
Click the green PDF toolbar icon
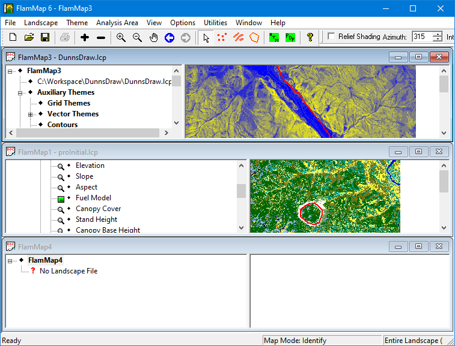(290, 37)
